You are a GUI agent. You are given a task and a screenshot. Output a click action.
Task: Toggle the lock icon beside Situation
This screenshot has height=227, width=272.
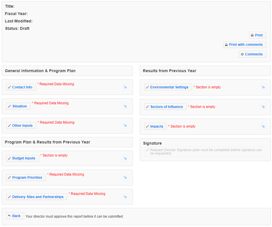[125, 106]
